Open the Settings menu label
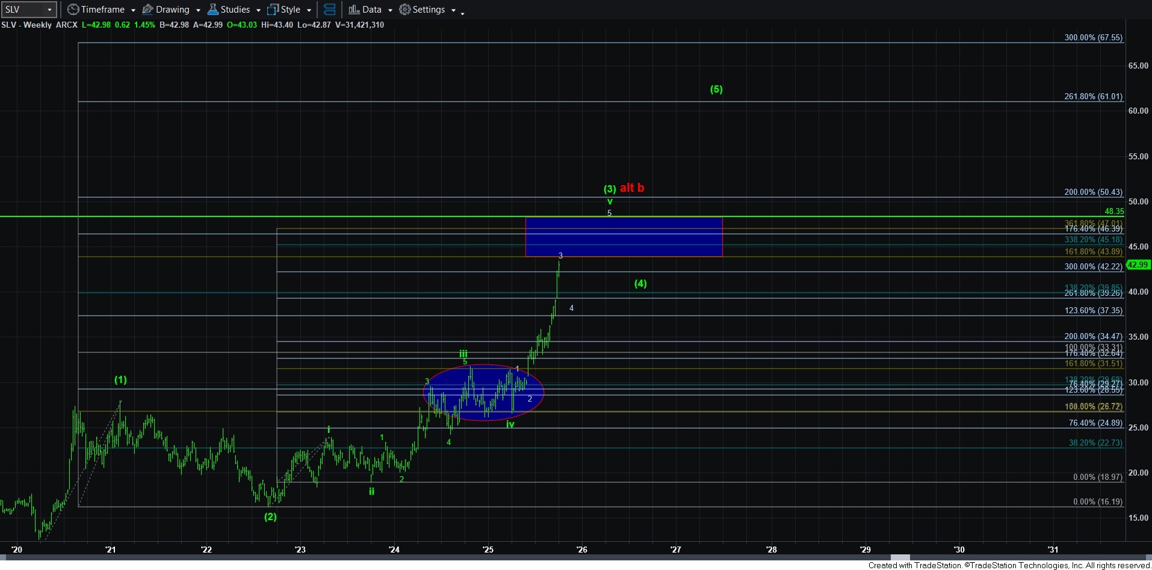This screenshot has height=570, width=1152. coord(429,10)
